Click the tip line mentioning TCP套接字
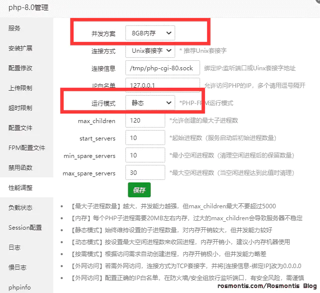Screen dimensions: 320x293 [x=186, y=266]
